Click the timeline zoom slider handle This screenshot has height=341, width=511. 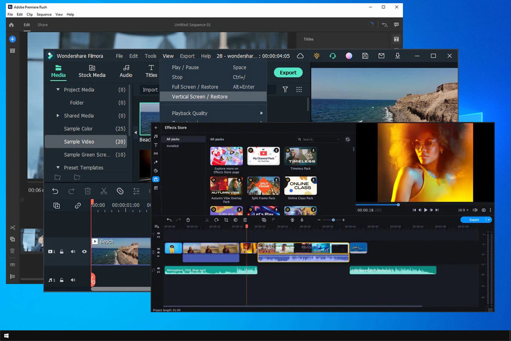[333, 220]
